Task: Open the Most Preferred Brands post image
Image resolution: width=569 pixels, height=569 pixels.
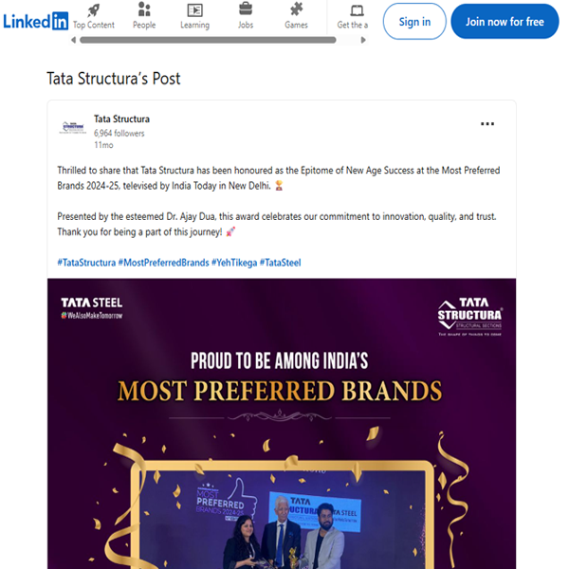Action: [282, 424]
